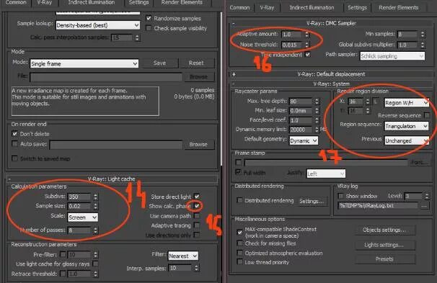Open the Settings tab in left panel
The image size is (437, 283).
pyautogui.click(x=138, y=2)
